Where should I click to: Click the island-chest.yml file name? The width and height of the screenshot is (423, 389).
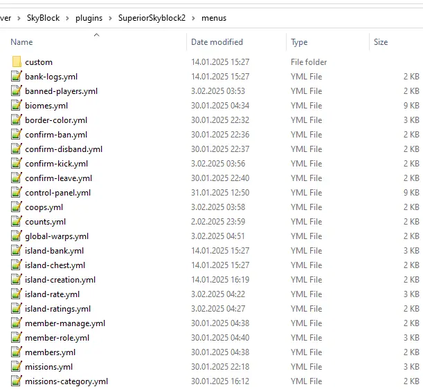[x=55, y=266]
